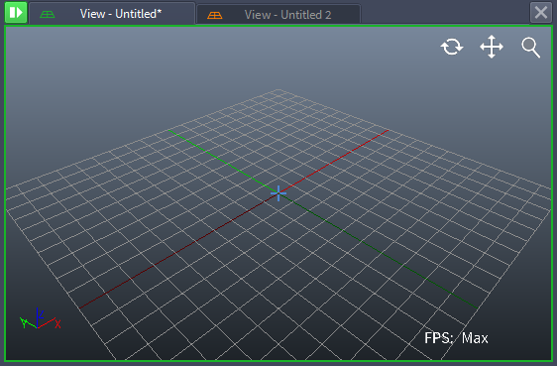Select the rotate/orbit view tool
557x366 pixels.
452,47
